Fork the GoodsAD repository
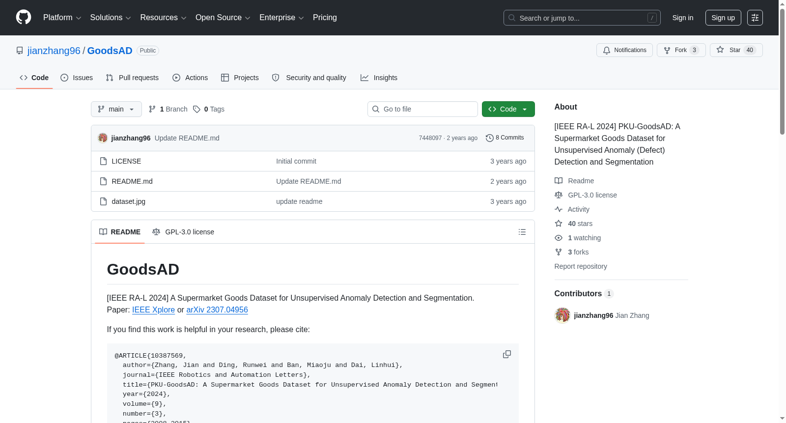This screenshot has width=786, height=423. pyautogui.click(x=681, y=50)
